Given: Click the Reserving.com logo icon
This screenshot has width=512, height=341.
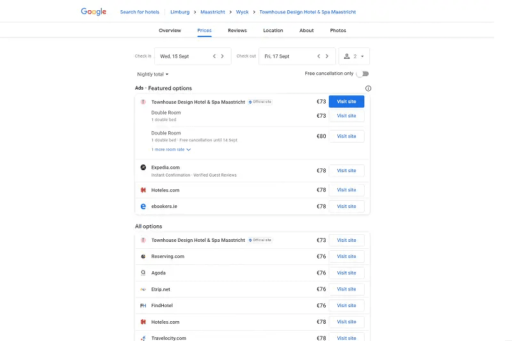Looking at the screenshot, I should pos(143,257).
